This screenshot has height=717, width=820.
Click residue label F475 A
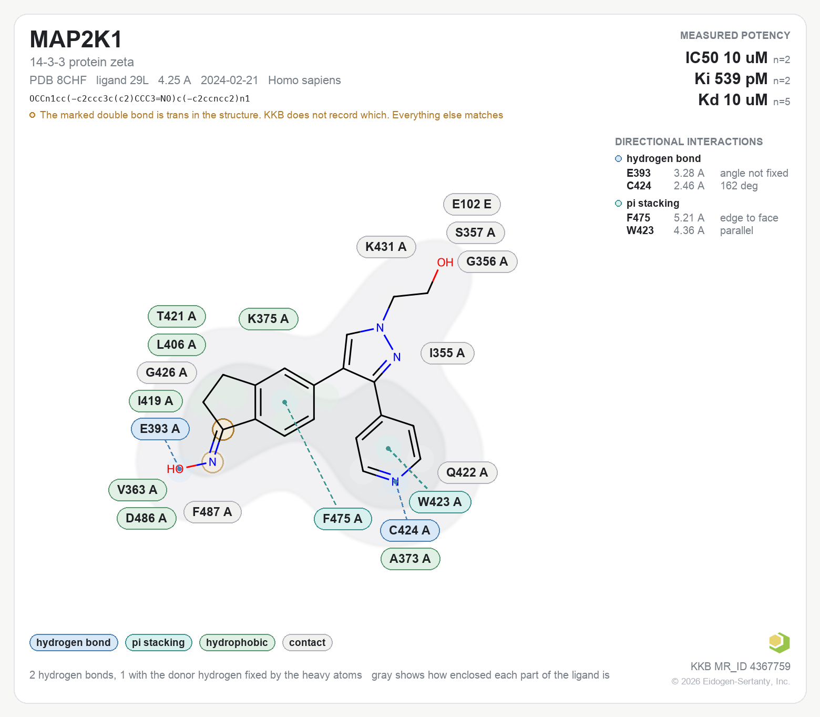(x=343, y=519)
